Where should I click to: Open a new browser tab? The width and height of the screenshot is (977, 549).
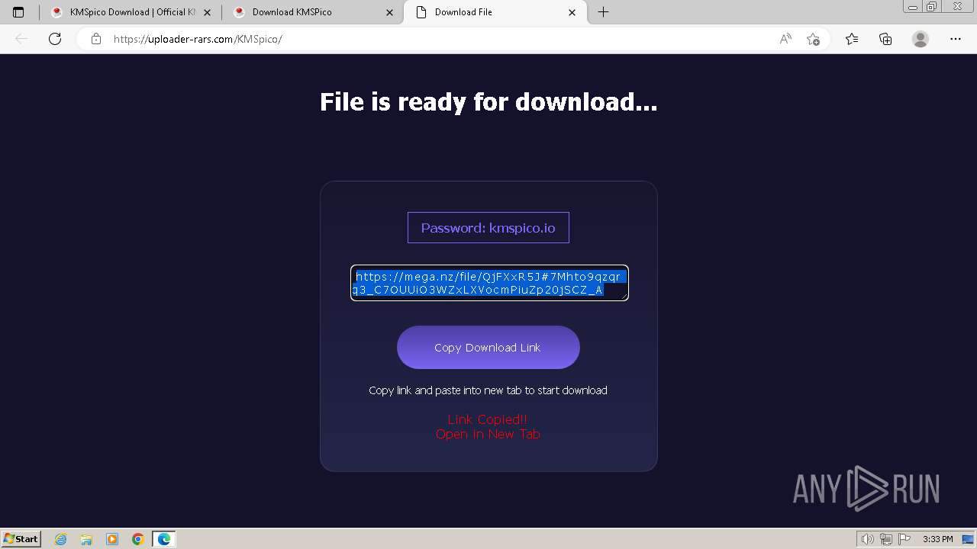coord(603,12)
